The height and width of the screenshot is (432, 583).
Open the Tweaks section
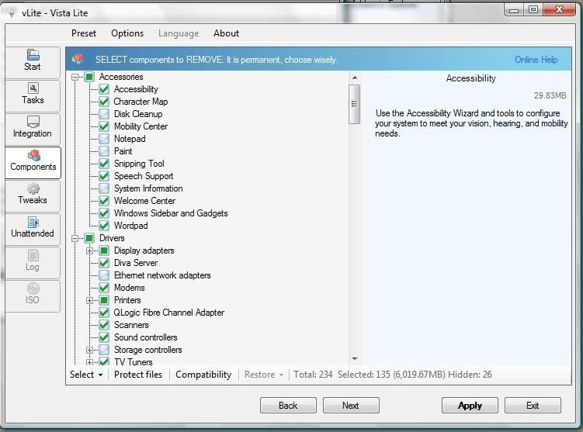[x=33, y=195]
